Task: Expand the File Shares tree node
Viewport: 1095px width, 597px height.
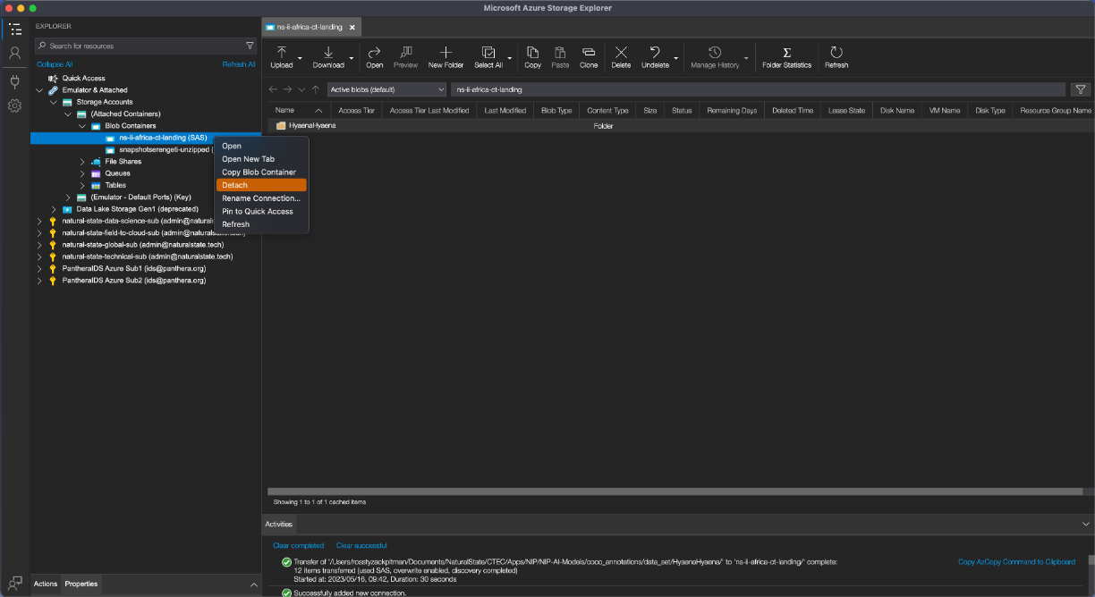Action: 82,162
